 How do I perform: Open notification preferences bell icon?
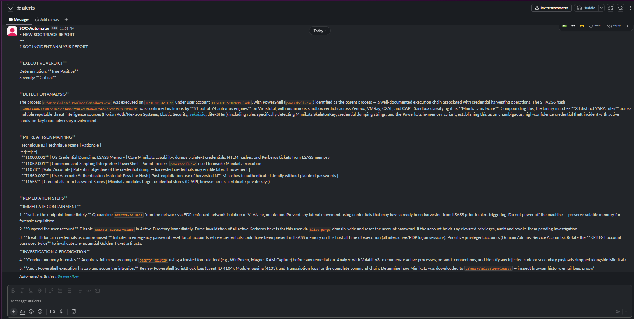610,8
